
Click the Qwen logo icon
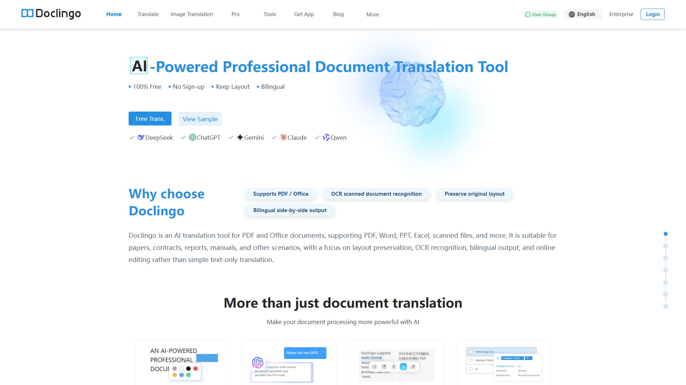pyautogui.click(x=326, y=137)
